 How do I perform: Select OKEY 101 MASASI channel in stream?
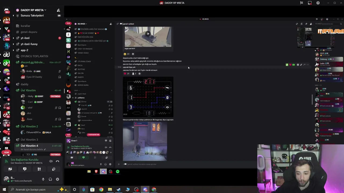pyautogui.click(x=85, y=49)
